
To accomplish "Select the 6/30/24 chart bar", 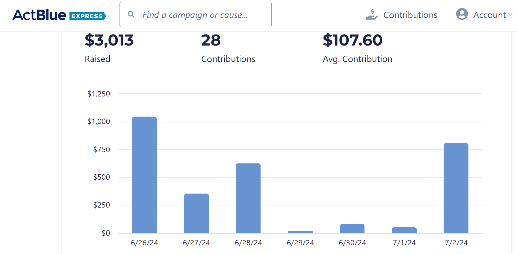I will 352,229.
